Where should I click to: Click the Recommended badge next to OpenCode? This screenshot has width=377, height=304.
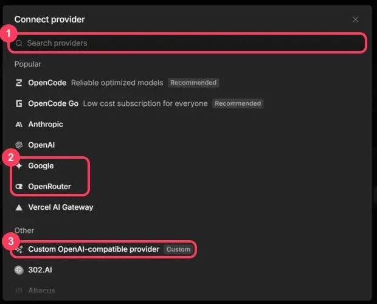(x=193, y=83)
